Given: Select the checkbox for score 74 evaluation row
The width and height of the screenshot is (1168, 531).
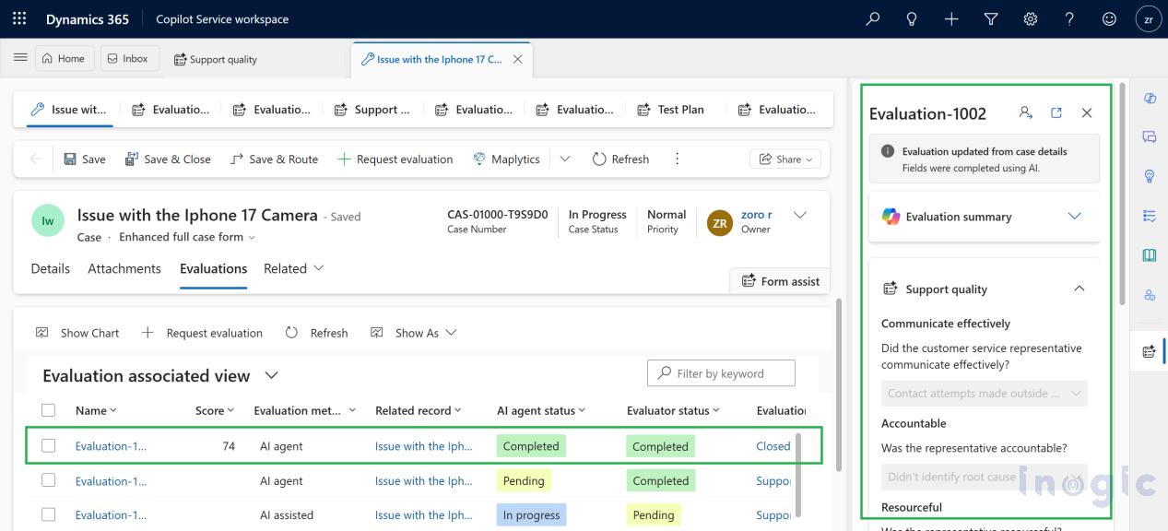Looking at the screenshot, I should click(x=49, y=446).
